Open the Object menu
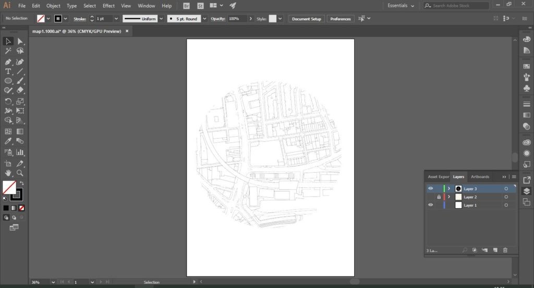This screenshot has width=534, height=288. [x=53, y=6]
